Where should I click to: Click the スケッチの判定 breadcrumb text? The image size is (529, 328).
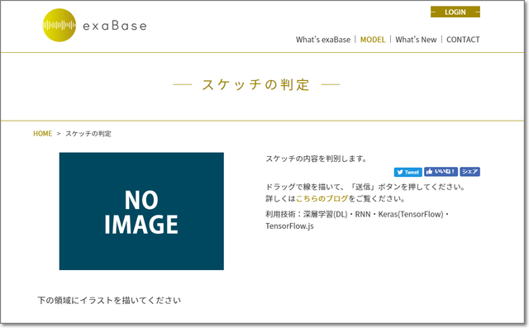tap(88, 134)
